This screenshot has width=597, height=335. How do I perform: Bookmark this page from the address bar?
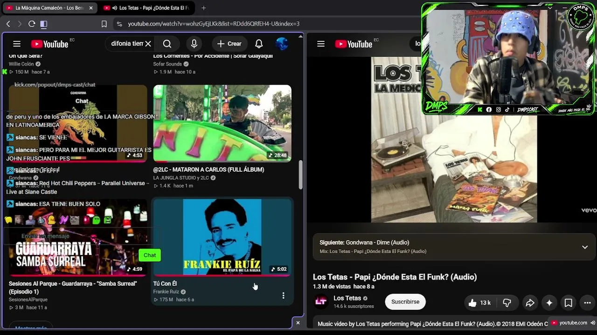(104, 24)
